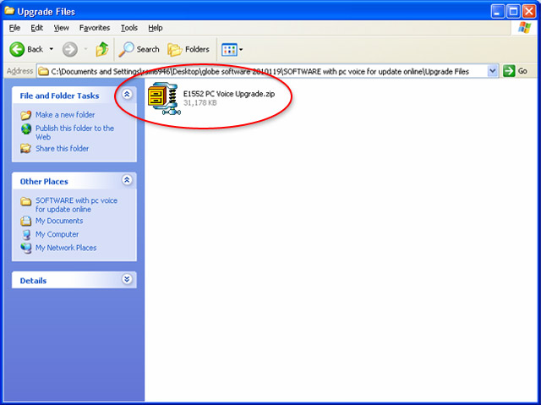
Task: Open the View menu
Action: 61,28
